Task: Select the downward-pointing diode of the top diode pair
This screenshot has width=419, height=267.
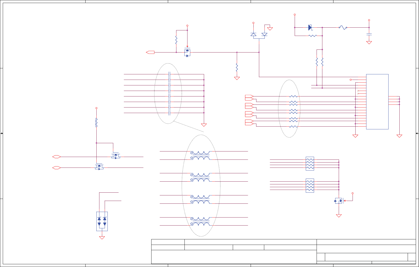Action: [264, 34]
